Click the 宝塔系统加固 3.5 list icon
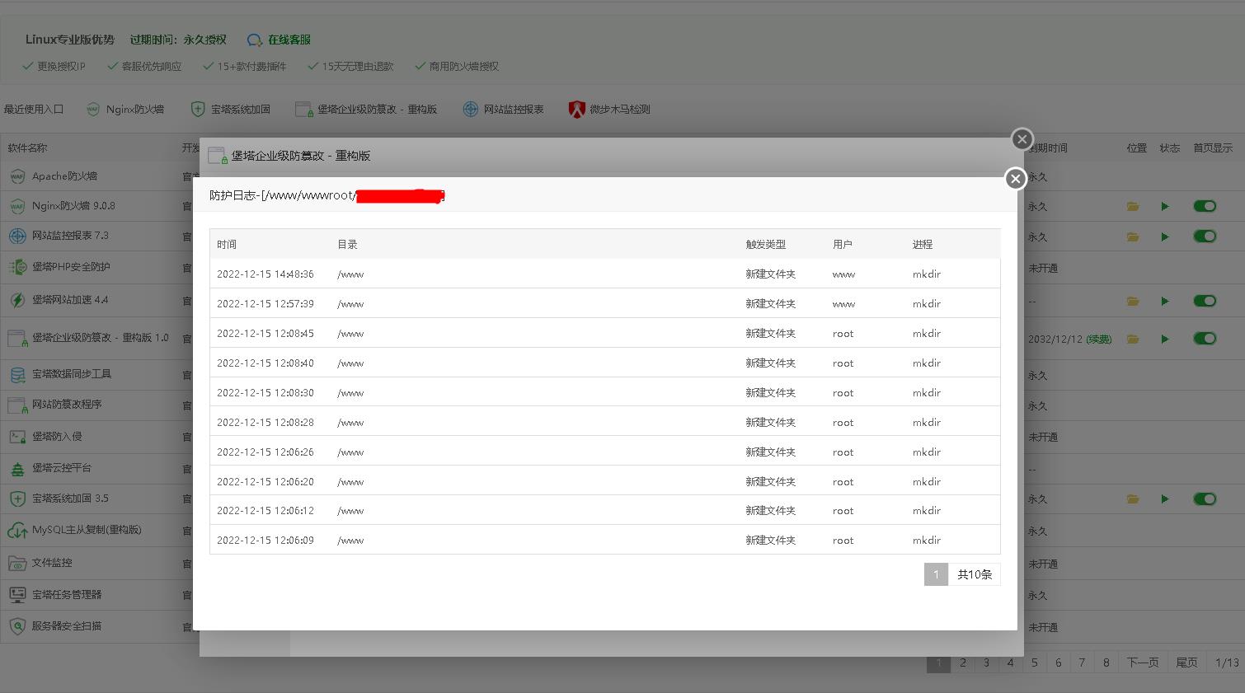 point(17,499)
